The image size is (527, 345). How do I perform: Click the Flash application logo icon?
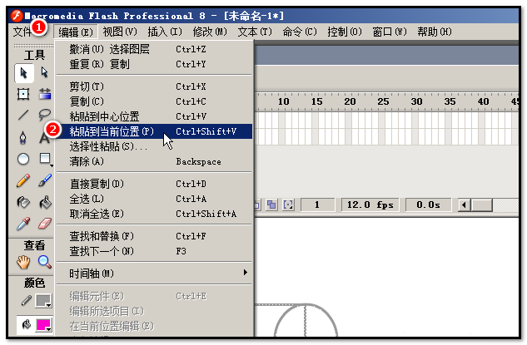pos(17,16)
